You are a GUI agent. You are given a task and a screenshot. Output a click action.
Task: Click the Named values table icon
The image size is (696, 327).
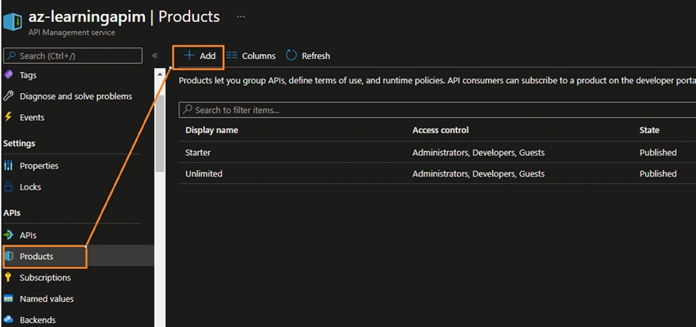coord(8,299)
